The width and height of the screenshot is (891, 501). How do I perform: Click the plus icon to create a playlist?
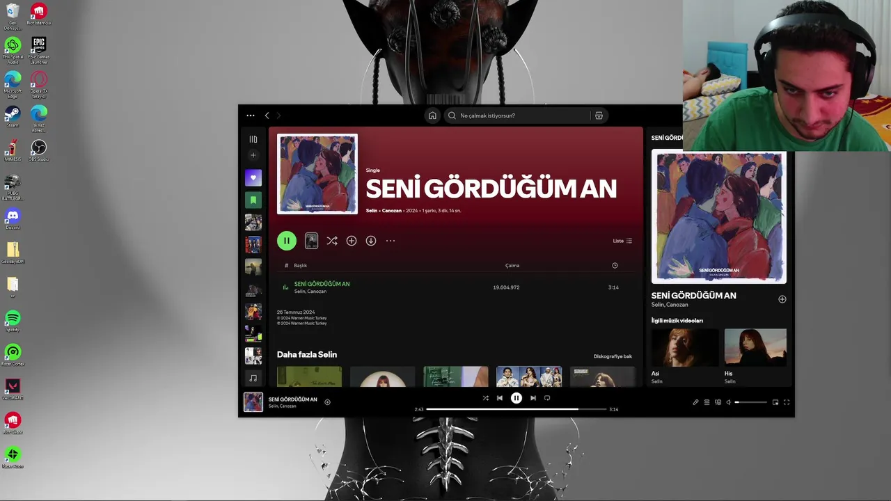253,155
